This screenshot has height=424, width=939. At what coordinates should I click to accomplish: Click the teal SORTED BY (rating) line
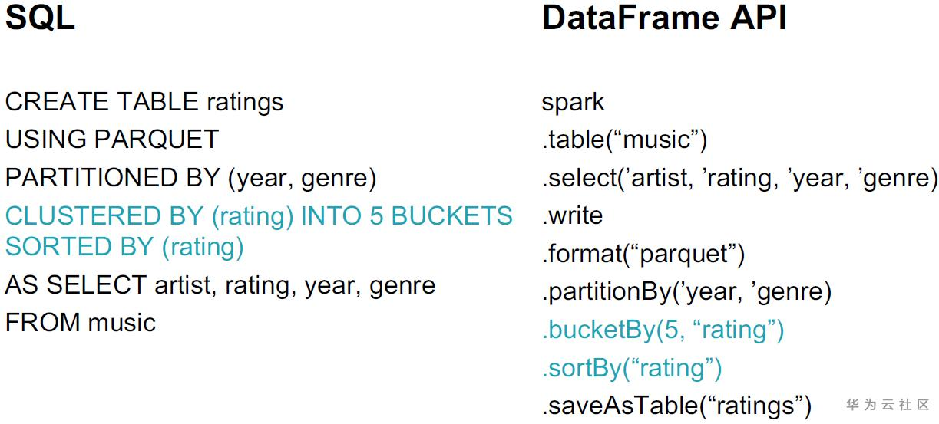[124, 247]
